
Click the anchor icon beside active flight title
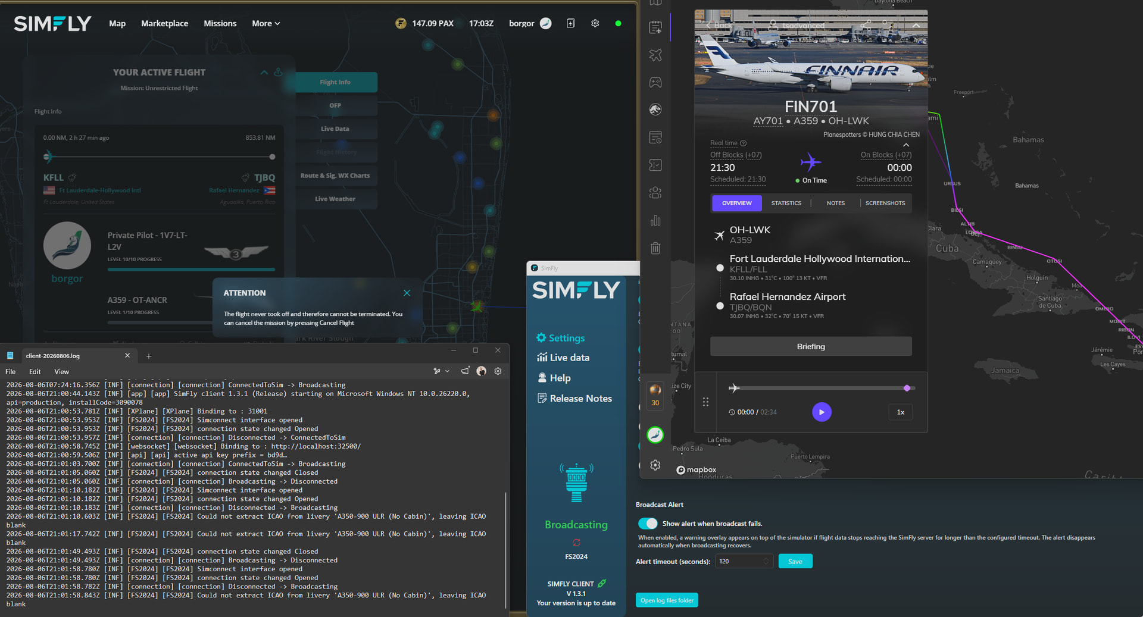point(278,72)
